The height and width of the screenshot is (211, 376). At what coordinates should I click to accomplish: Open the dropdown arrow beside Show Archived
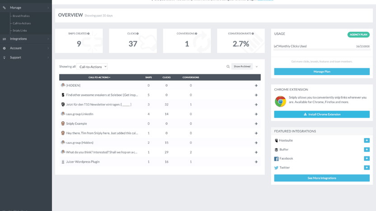[x=257, y=67]
